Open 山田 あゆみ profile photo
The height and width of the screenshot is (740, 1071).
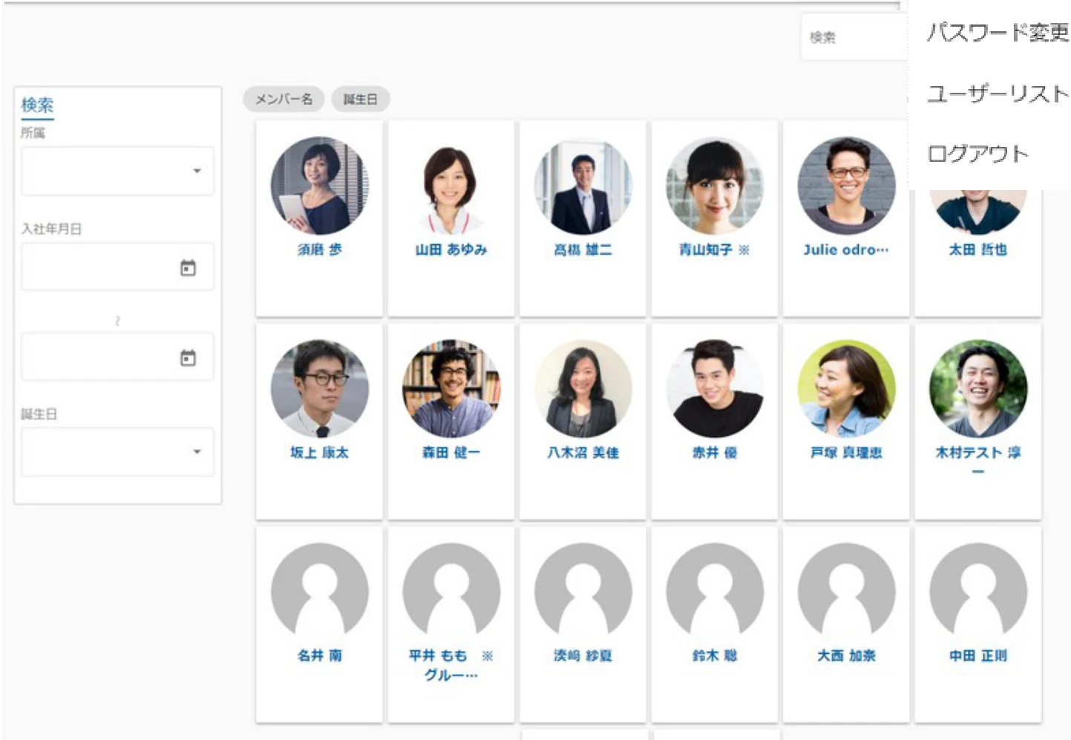click(x=451, y=186)
